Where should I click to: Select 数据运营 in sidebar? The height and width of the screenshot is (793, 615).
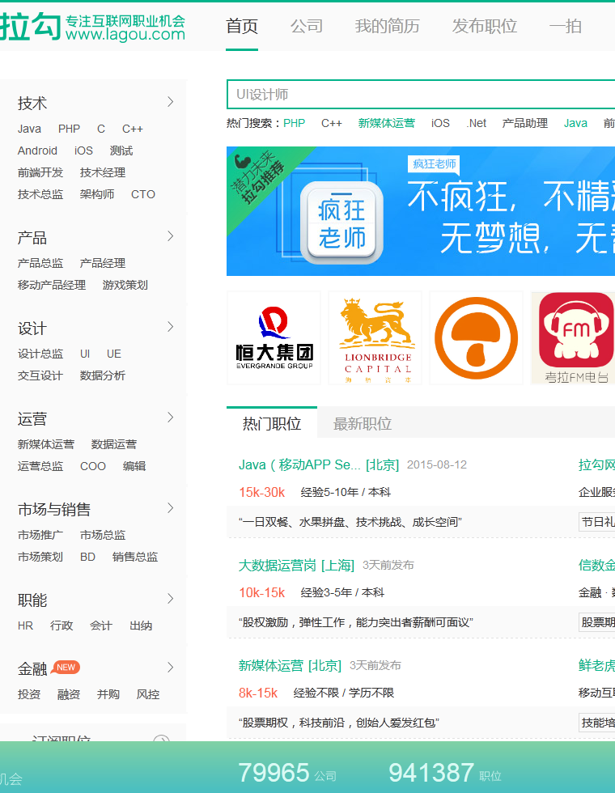[x=114, y=444]
